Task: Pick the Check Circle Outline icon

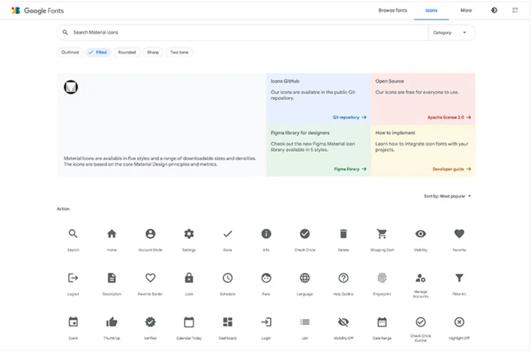Action: [421, 322]
